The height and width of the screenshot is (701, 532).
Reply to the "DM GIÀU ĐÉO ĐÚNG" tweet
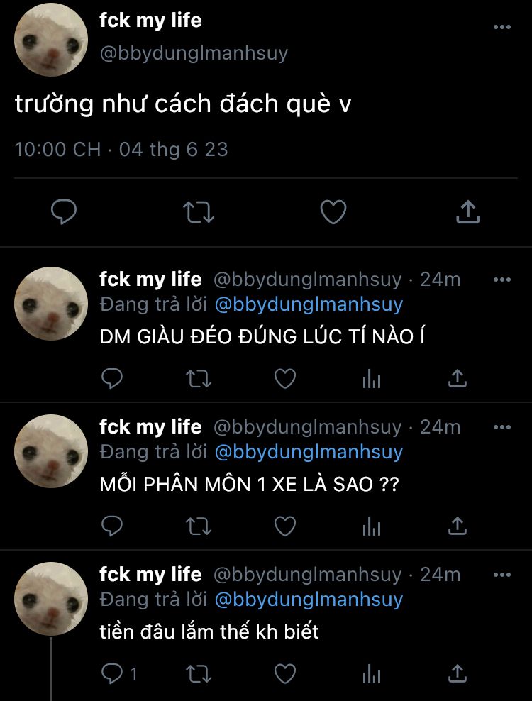(112, 379)
